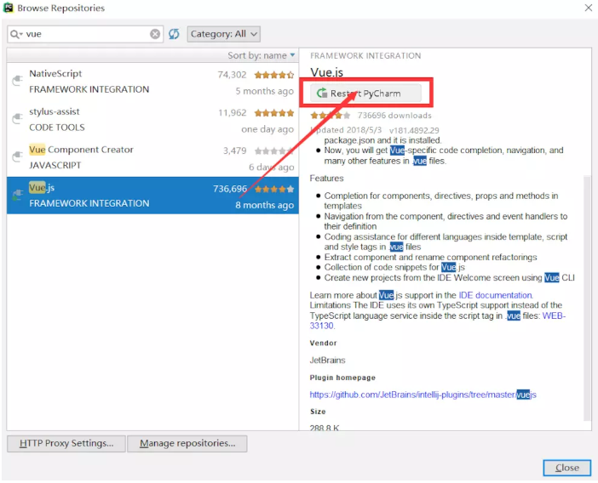Open the Category: All dropdown
The height and width of the screenshot is (483, 598).
[x=223, y=34]
